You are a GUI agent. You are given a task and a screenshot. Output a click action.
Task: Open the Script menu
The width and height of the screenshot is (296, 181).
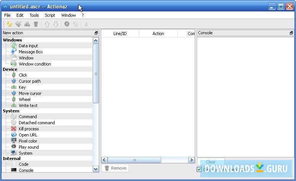[50, 15]
